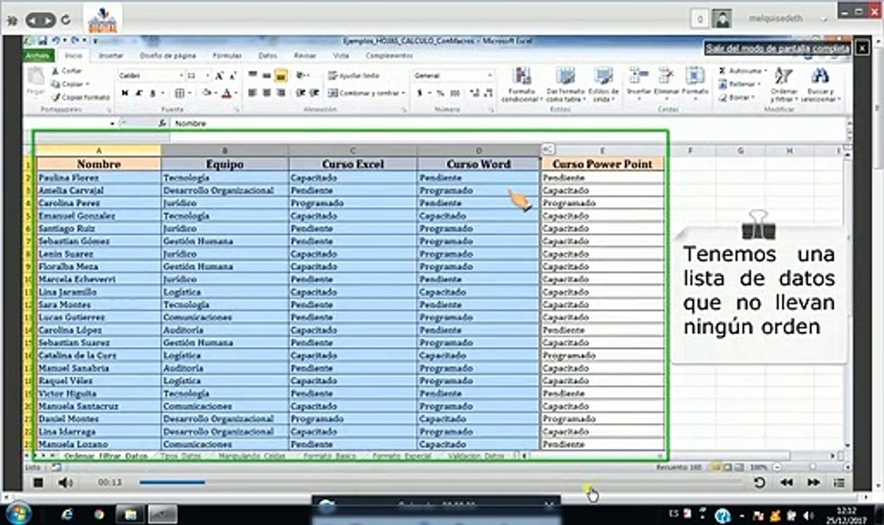Click the formula bar containing Nombre
Screen dimensions: 884x525
tap(509, 124)
